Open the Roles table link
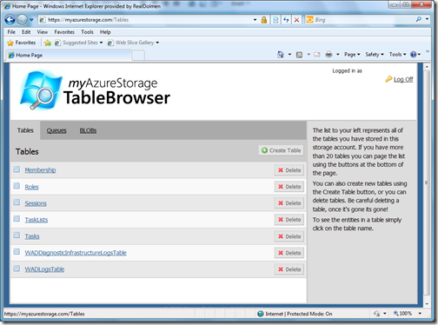The image size is (438, 325). coord(31,187)
